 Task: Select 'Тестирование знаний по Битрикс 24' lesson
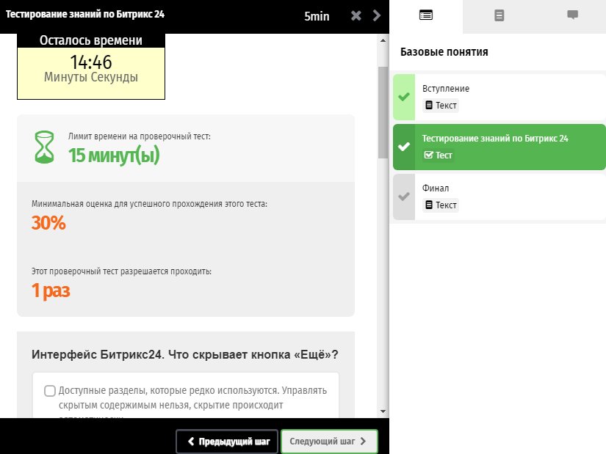tap(495, 139)
